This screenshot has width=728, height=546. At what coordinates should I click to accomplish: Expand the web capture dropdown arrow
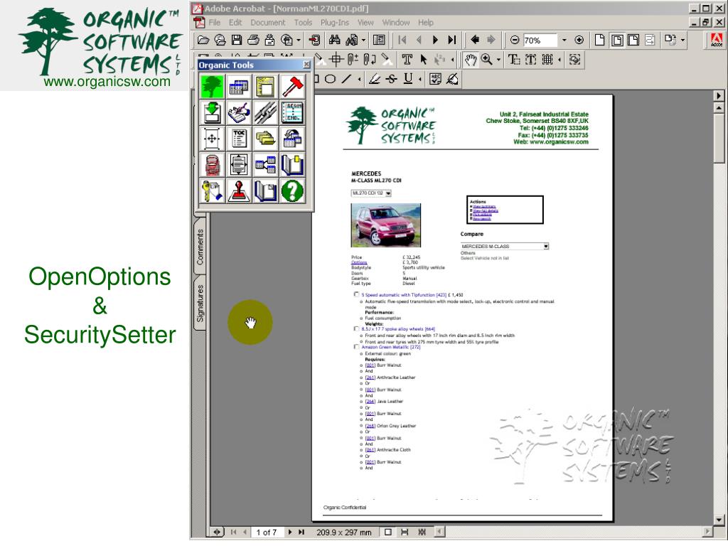(x=298, y=41)
